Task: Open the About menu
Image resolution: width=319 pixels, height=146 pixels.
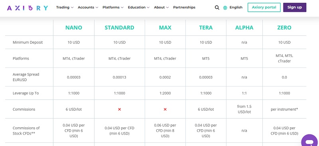Action: [x=161, y=7]
